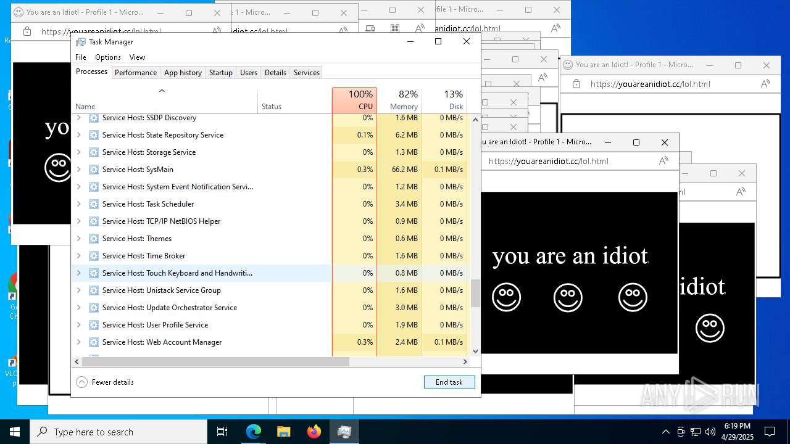Click scroll right arrow of horizontal scrollbar
This screenshot has height=444, width=790.
click(466, 361)
